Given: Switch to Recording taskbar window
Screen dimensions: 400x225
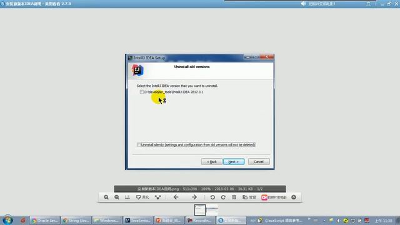Looking at the screenshot, I should (x=200, y=221).
